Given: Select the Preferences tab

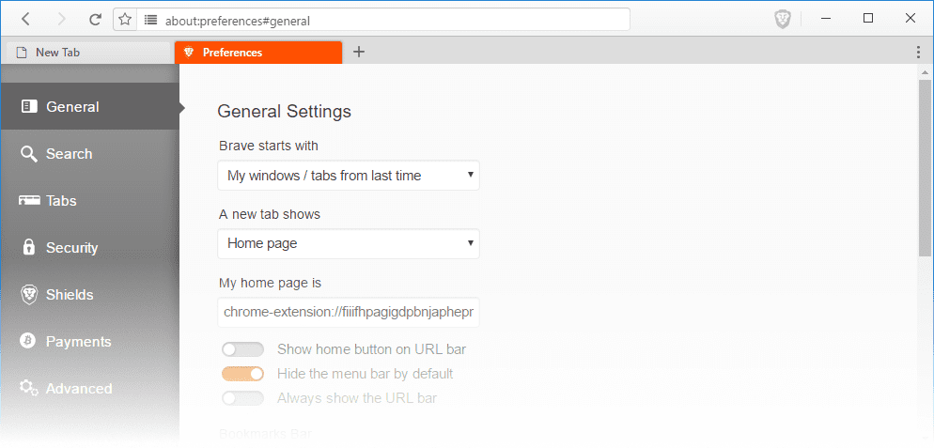Looking at the screenshot, I should click(x=258, y=53).
